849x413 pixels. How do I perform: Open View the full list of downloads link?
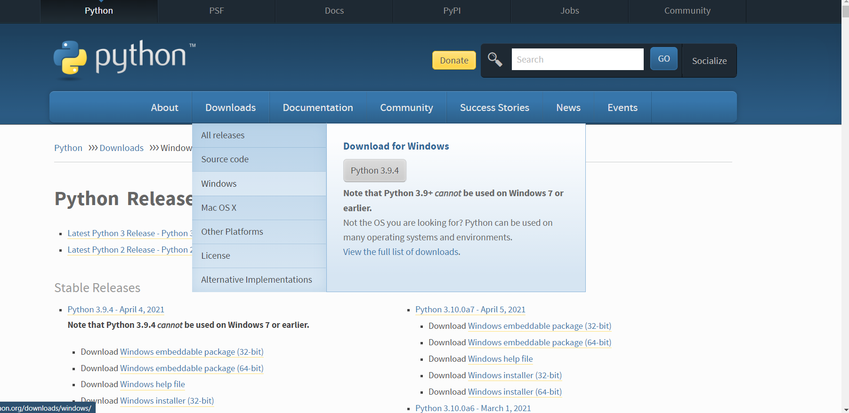(x=402, y=252)
